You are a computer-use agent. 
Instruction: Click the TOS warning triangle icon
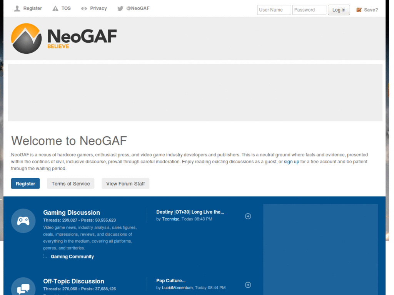[55, 8]
